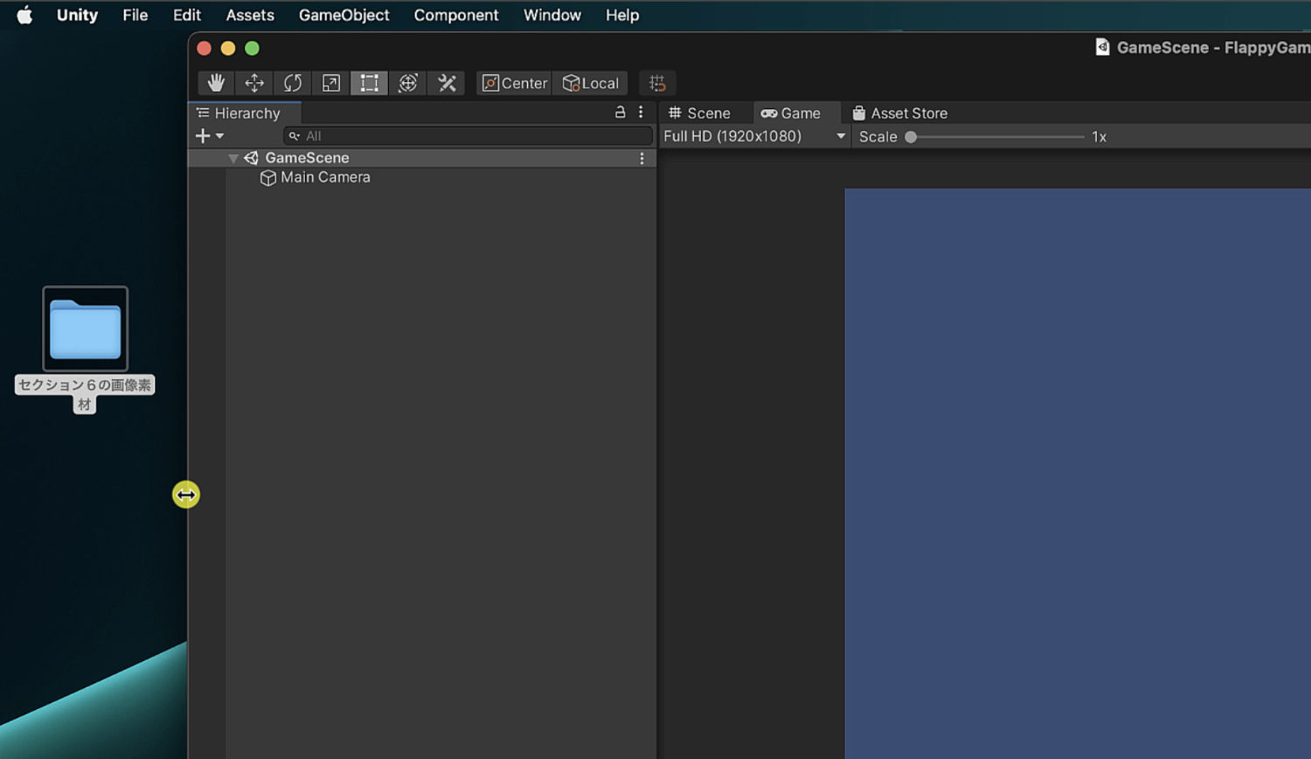Select the Rotate tool
Image resolution: width=1311 pixels, height=759 pixels.
[293, 83]
